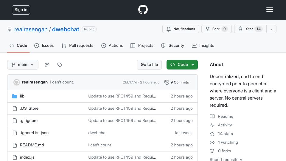Open the index.js row commit message
The image size is (286, 161).
click(x=122, y=157)
